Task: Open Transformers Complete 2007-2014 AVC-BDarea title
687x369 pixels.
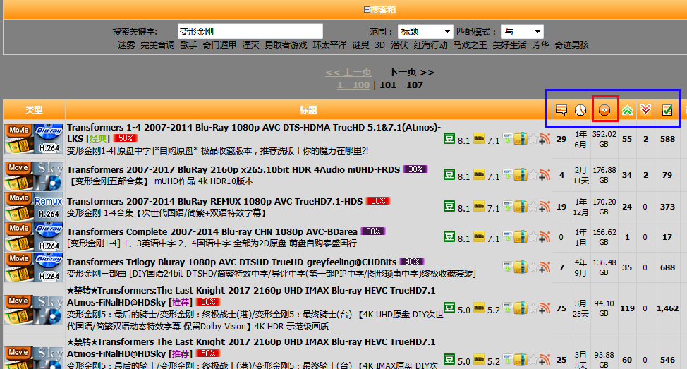Action: tap(212, 232)
